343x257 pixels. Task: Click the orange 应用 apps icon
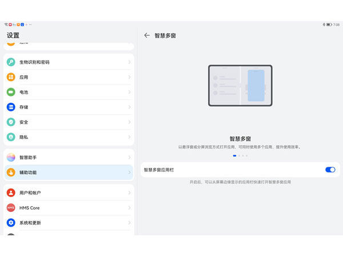click(11, 77)
